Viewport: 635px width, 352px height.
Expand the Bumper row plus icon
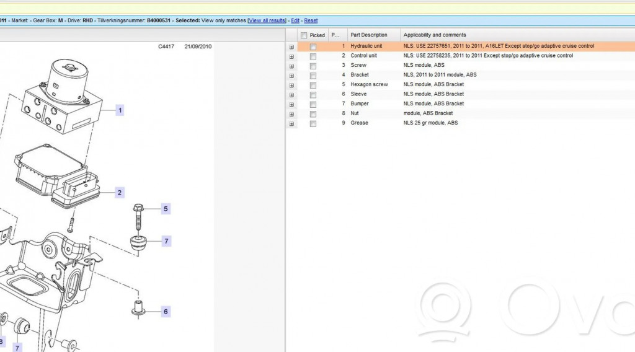pos(291,104)
